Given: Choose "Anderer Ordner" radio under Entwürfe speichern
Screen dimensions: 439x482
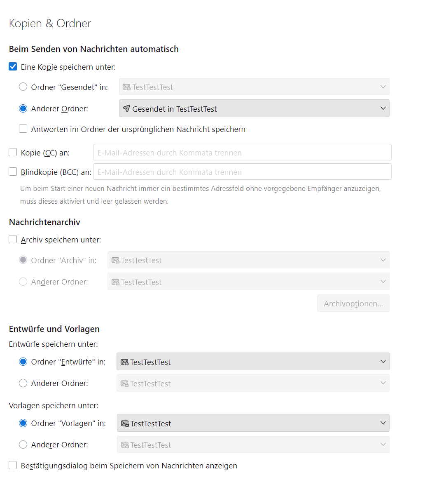Looking at the screenshot, I should (x=23, y=383).
